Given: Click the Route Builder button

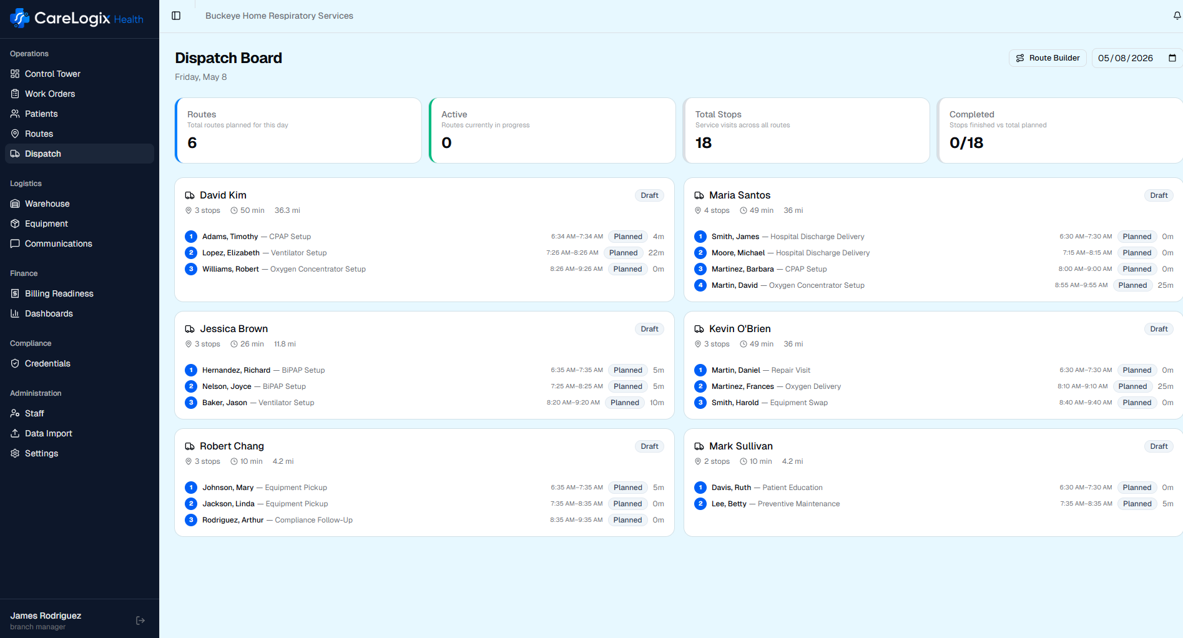Looking at the screenshot, I should click(1048, 58).
